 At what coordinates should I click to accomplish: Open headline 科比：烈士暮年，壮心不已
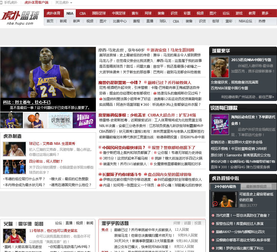(x=27, y=102)
